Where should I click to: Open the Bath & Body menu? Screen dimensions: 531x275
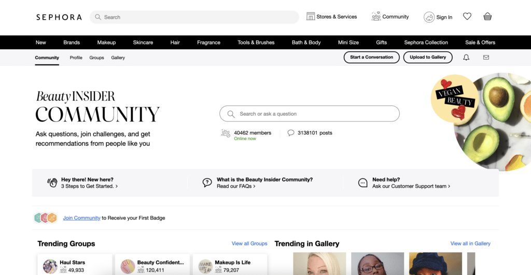tap(306, 43)
